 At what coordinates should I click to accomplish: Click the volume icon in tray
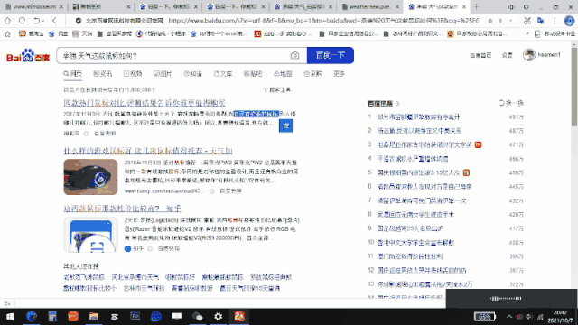[529, 317]
